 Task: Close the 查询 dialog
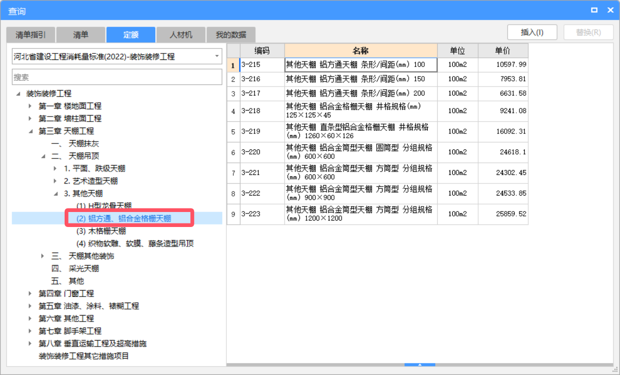point(610,10)
